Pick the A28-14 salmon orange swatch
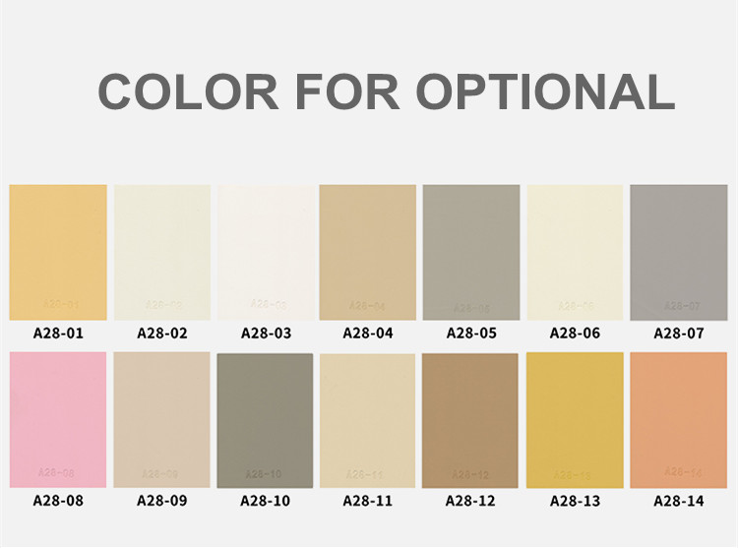Image resolution: width=738 pixels, height=548 pixels. coord(679,420)
